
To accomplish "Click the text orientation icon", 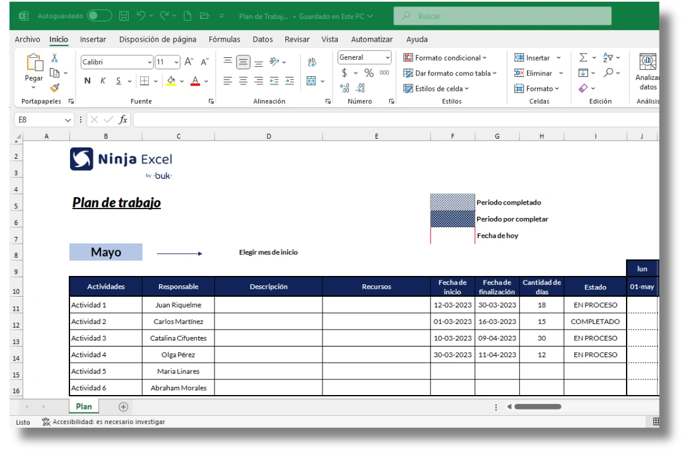I will point(275,62).
